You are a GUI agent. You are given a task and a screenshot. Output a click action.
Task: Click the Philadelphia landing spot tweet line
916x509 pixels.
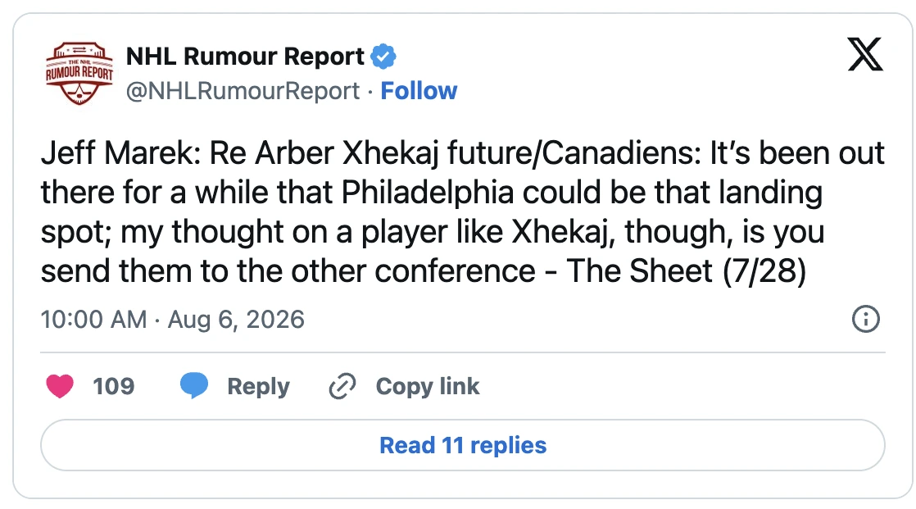click(x=432, y=193)
